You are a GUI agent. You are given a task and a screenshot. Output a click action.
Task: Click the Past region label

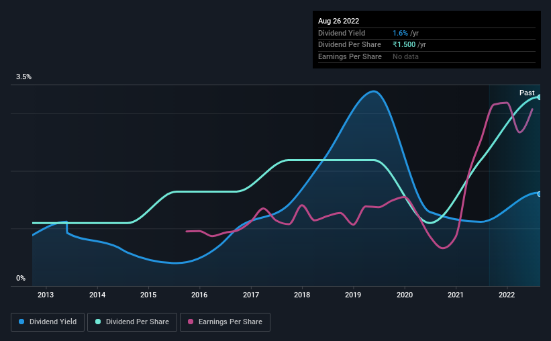(527, 93)
